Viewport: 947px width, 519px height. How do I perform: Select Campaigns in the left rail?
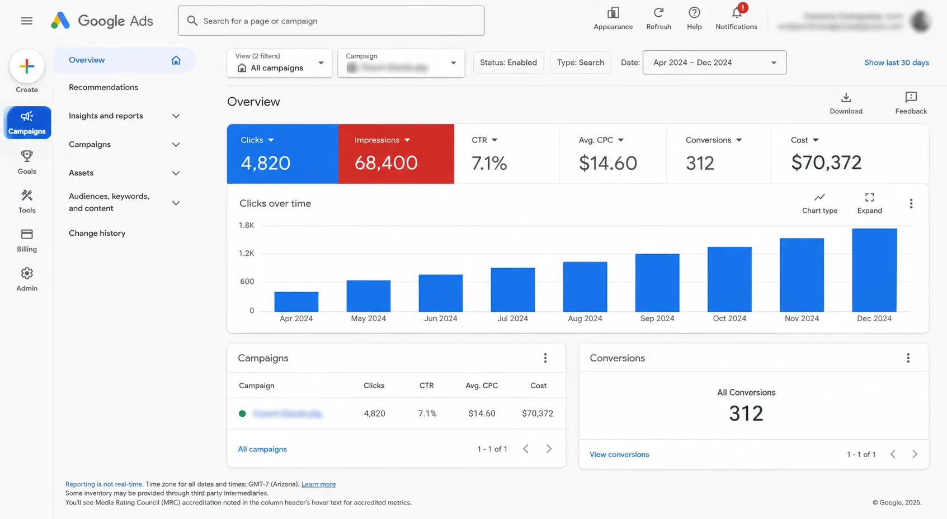pyautogui.click(x=27, y=122)
